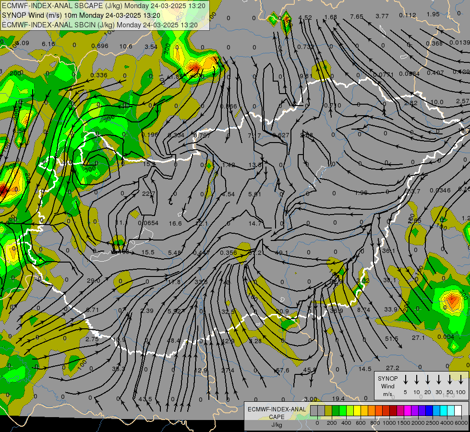The image size is (470, 432).
Task: Click the map value 0.112
Action: (408, 15)
